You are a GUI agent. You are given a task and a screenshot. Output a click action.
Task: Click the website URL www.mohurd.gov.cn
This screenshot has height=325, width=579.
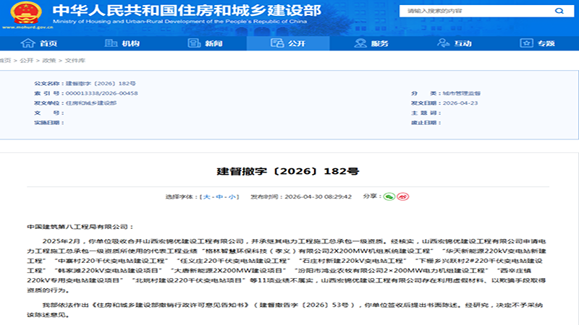coord(28,27)
